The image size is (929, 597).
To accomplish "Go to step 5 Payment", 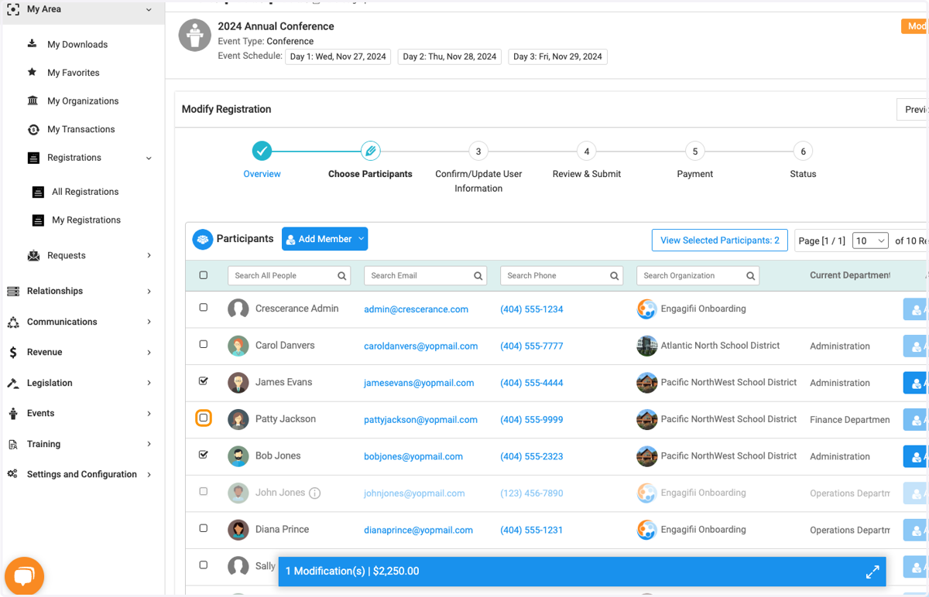I will point(695,151).
